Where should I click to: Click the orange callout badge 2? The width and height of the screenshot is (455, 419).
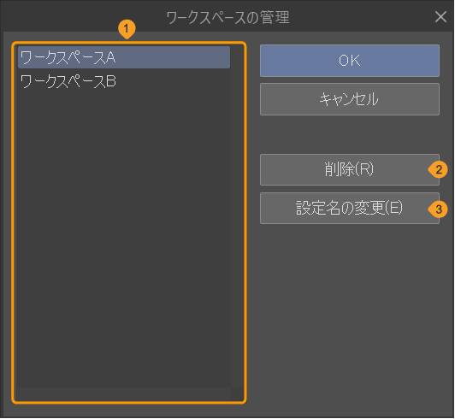point(438,169)
